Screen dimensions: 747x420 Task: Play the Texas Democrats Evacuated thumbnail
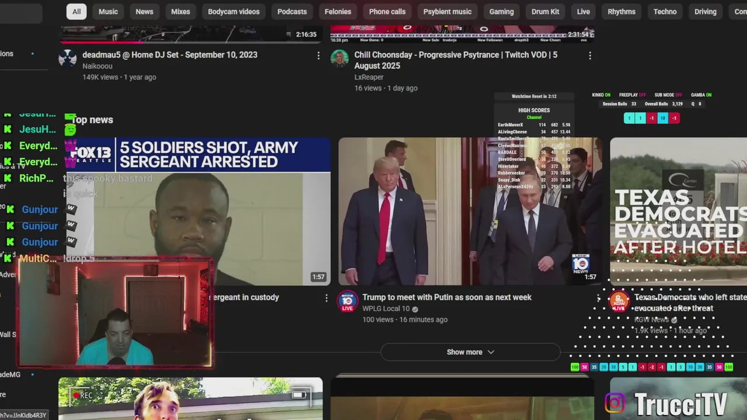[x=678, y=212]
